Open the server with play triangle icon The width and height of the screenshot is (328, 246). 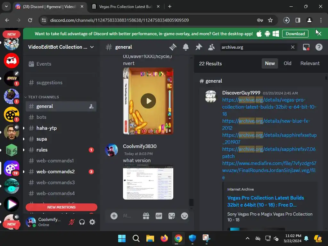click(12, 204)
